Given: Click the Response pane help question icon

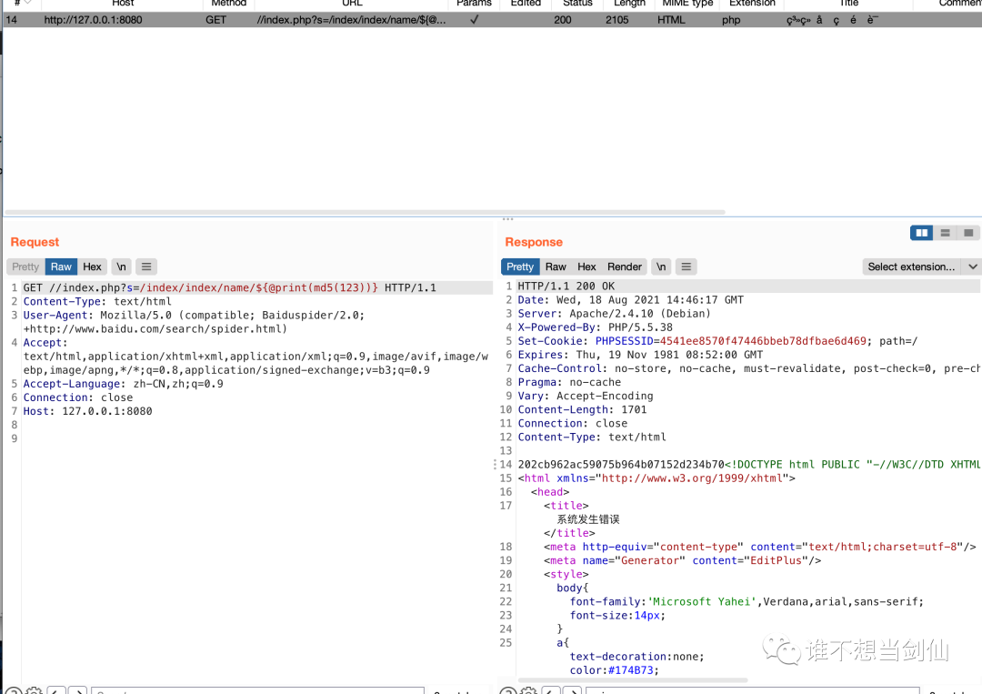Looking at the screenshot, I should click(508, 690).
